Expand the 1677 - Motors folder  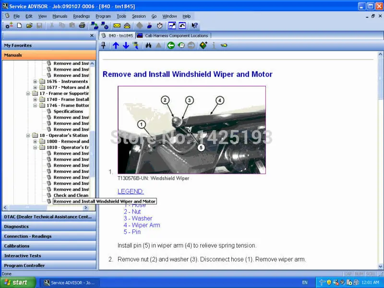click(35, 87)
